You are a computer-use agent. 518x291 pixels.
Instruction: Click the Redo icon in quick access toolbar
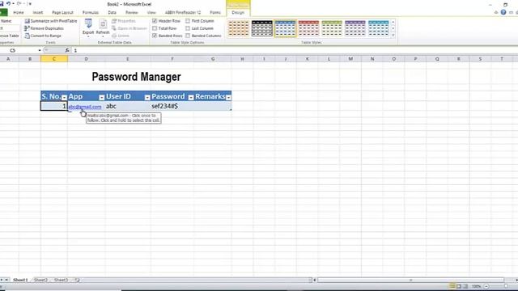point(19,3)
